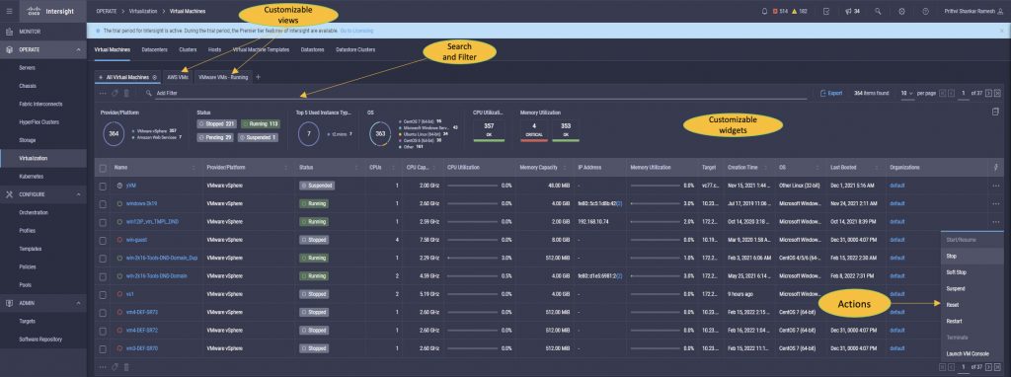The image size is (1011, 377).
Task: Jump to last page using top pagination
Action: tap(997, 93)
